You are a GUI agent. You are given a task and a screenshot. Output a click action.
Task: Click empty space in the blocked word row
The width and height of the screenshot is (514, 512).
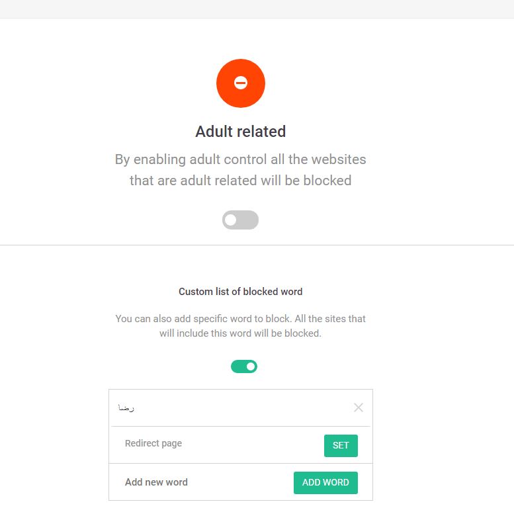[x=238, y=408]
